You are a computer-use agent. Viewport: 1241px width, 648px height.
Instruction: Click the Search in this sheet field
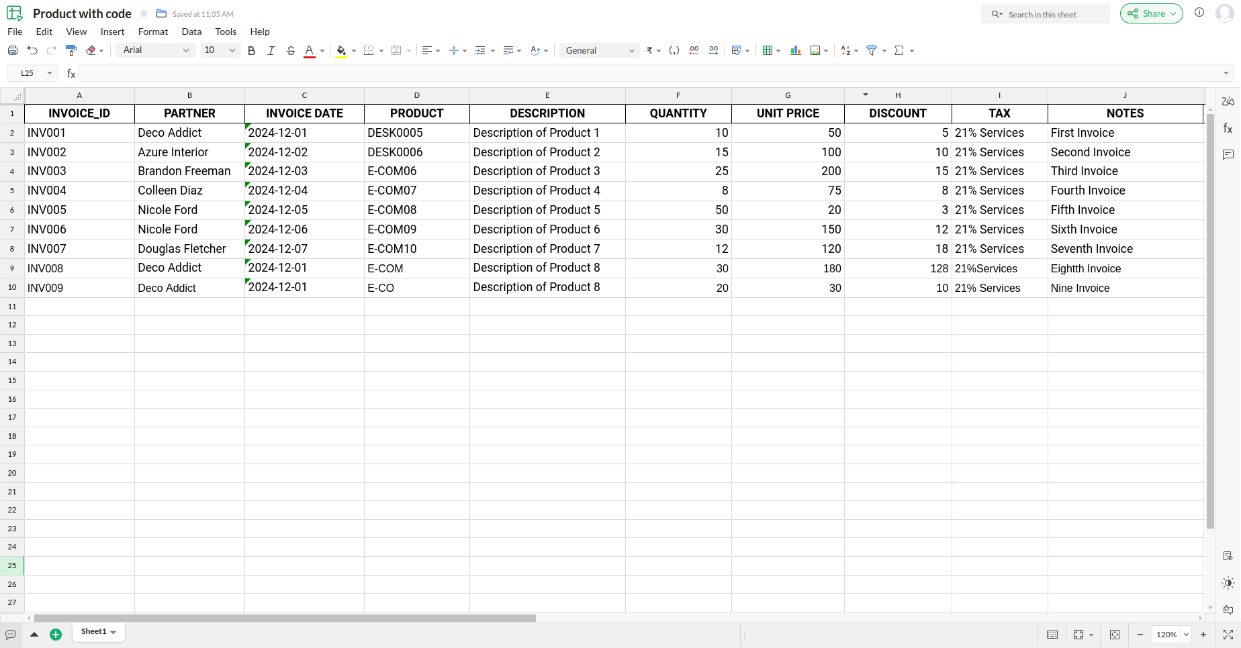1045,14
